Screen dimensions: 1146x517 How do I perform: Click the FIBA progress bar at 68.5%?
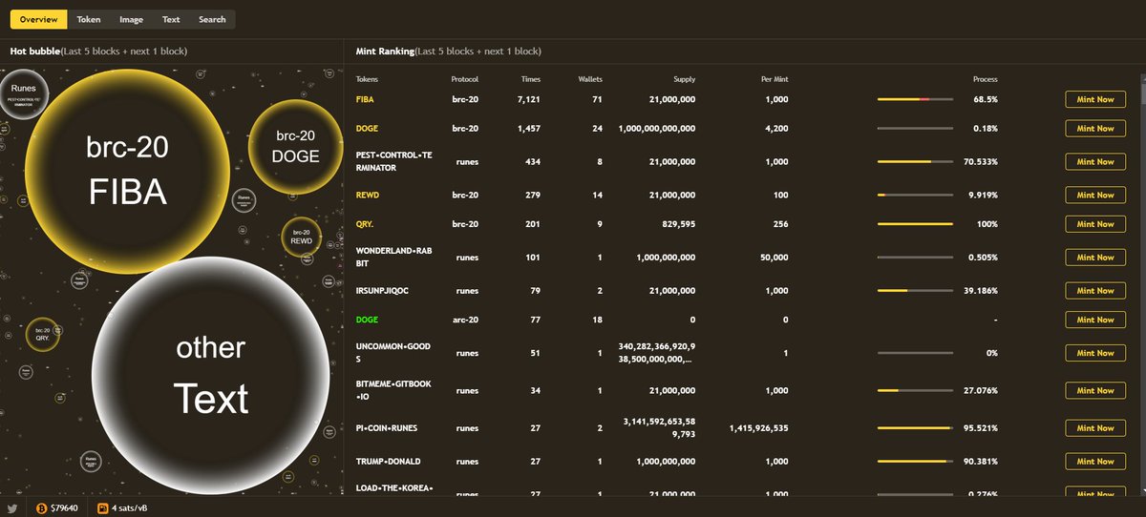[x=915, y=99]
